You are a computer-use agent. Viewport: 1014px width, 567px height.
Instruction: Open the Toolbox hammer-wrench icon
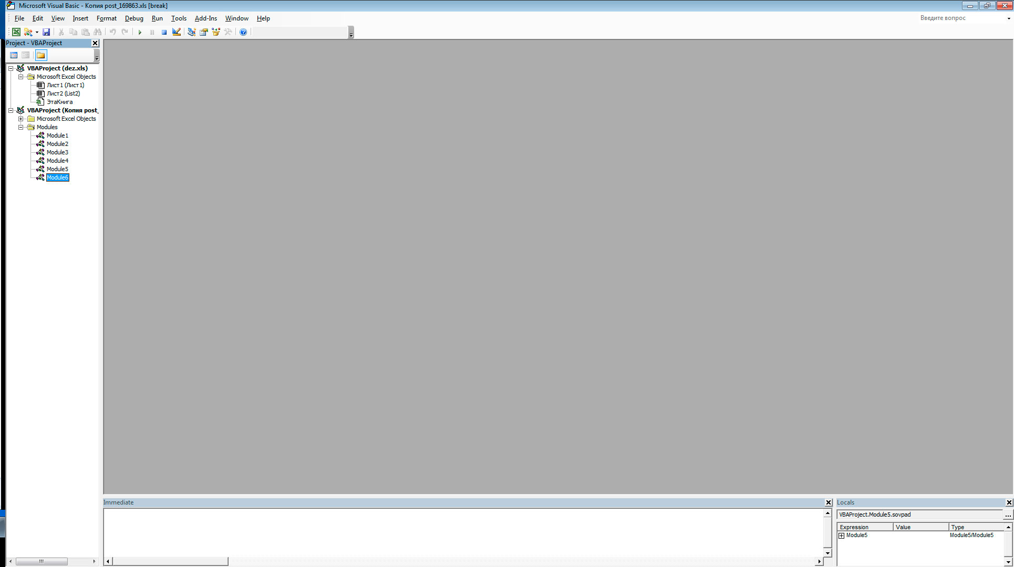(228, 32)
